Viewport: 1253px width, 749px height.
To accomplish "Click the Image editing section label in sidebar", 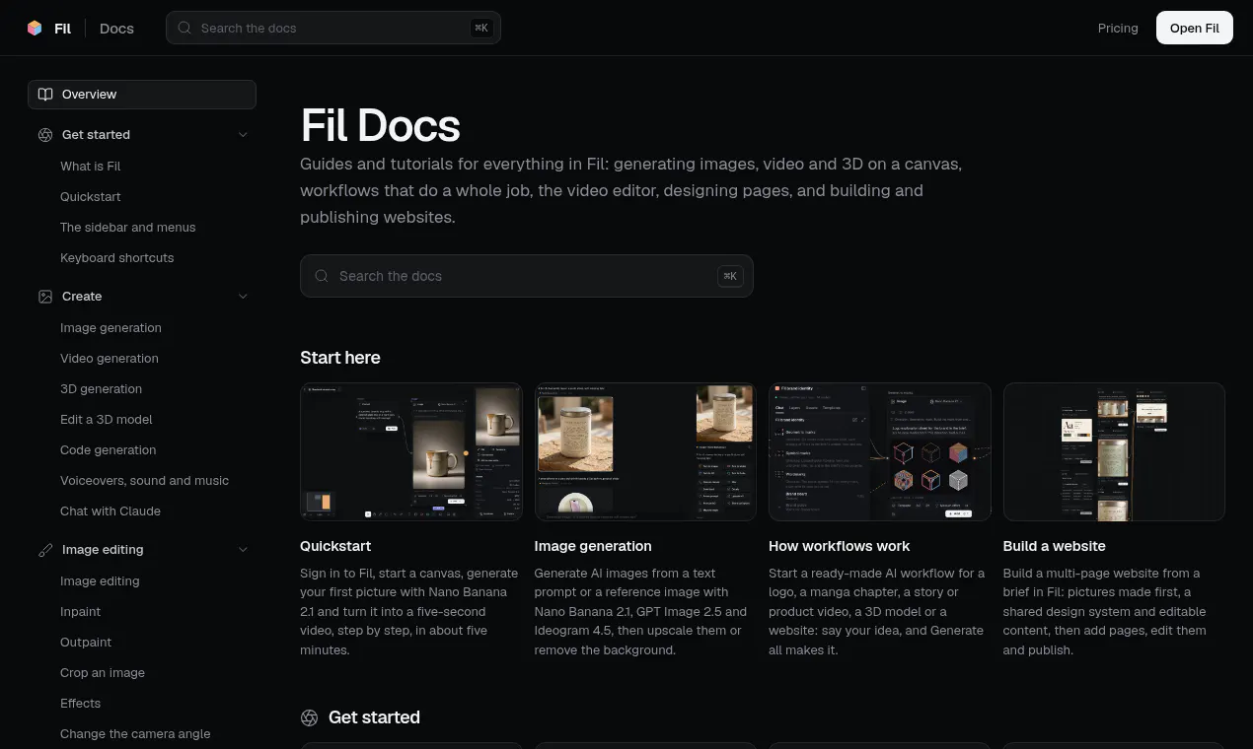I will click(103, 550).
